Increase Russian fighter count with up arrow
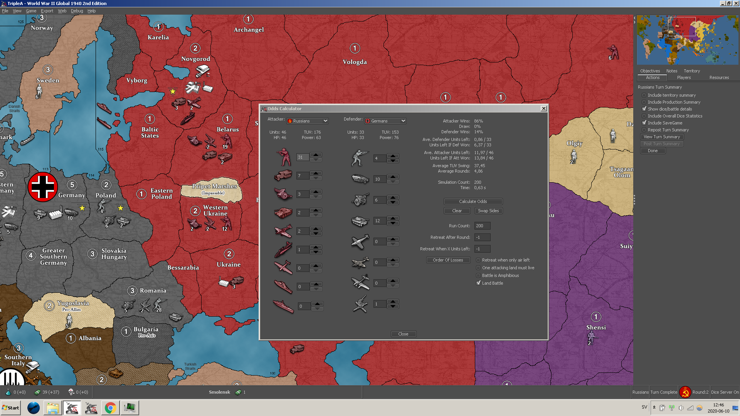The height and width of the screenshot is (416, 740). 316,228
